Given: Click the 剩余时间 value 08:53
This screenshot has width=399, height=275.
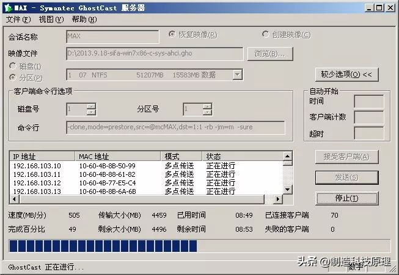Looking at the screenshot, I should coord(244,229).
